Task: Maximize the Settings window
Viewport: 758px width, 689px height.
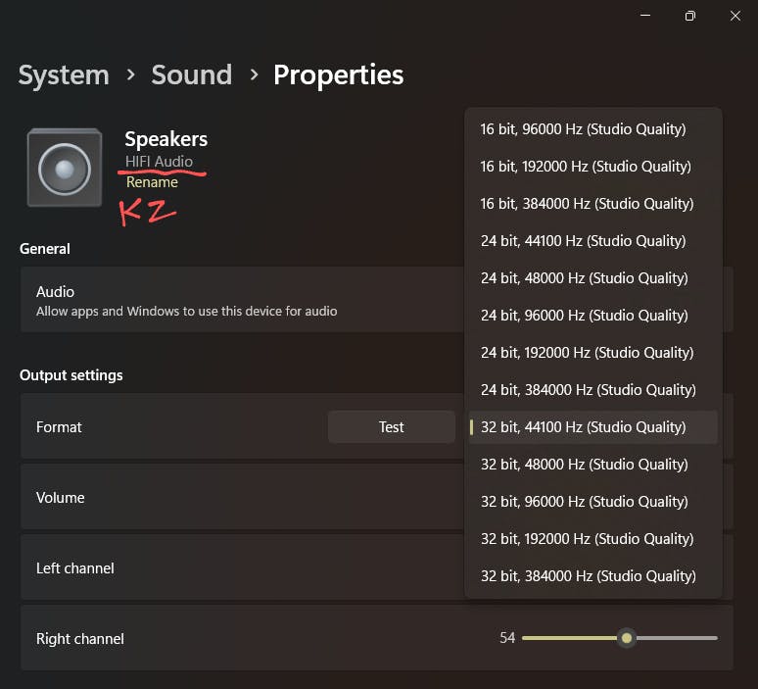Action: [x=690, y=16]
